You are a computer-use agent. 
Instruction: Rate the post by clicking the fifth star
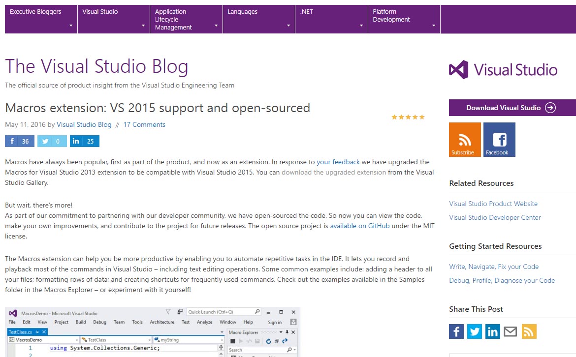pos(422,117)
